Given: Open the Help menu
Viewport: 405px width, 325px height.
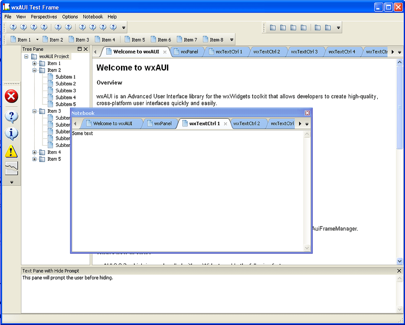Looking at the screenshot, I should [112, 16].
